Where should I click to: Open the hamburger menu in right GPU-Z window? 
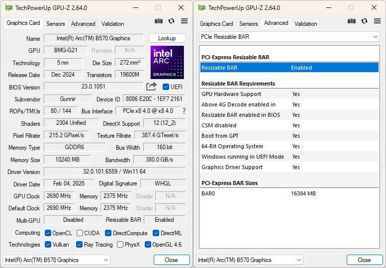[x=377, y=21]
